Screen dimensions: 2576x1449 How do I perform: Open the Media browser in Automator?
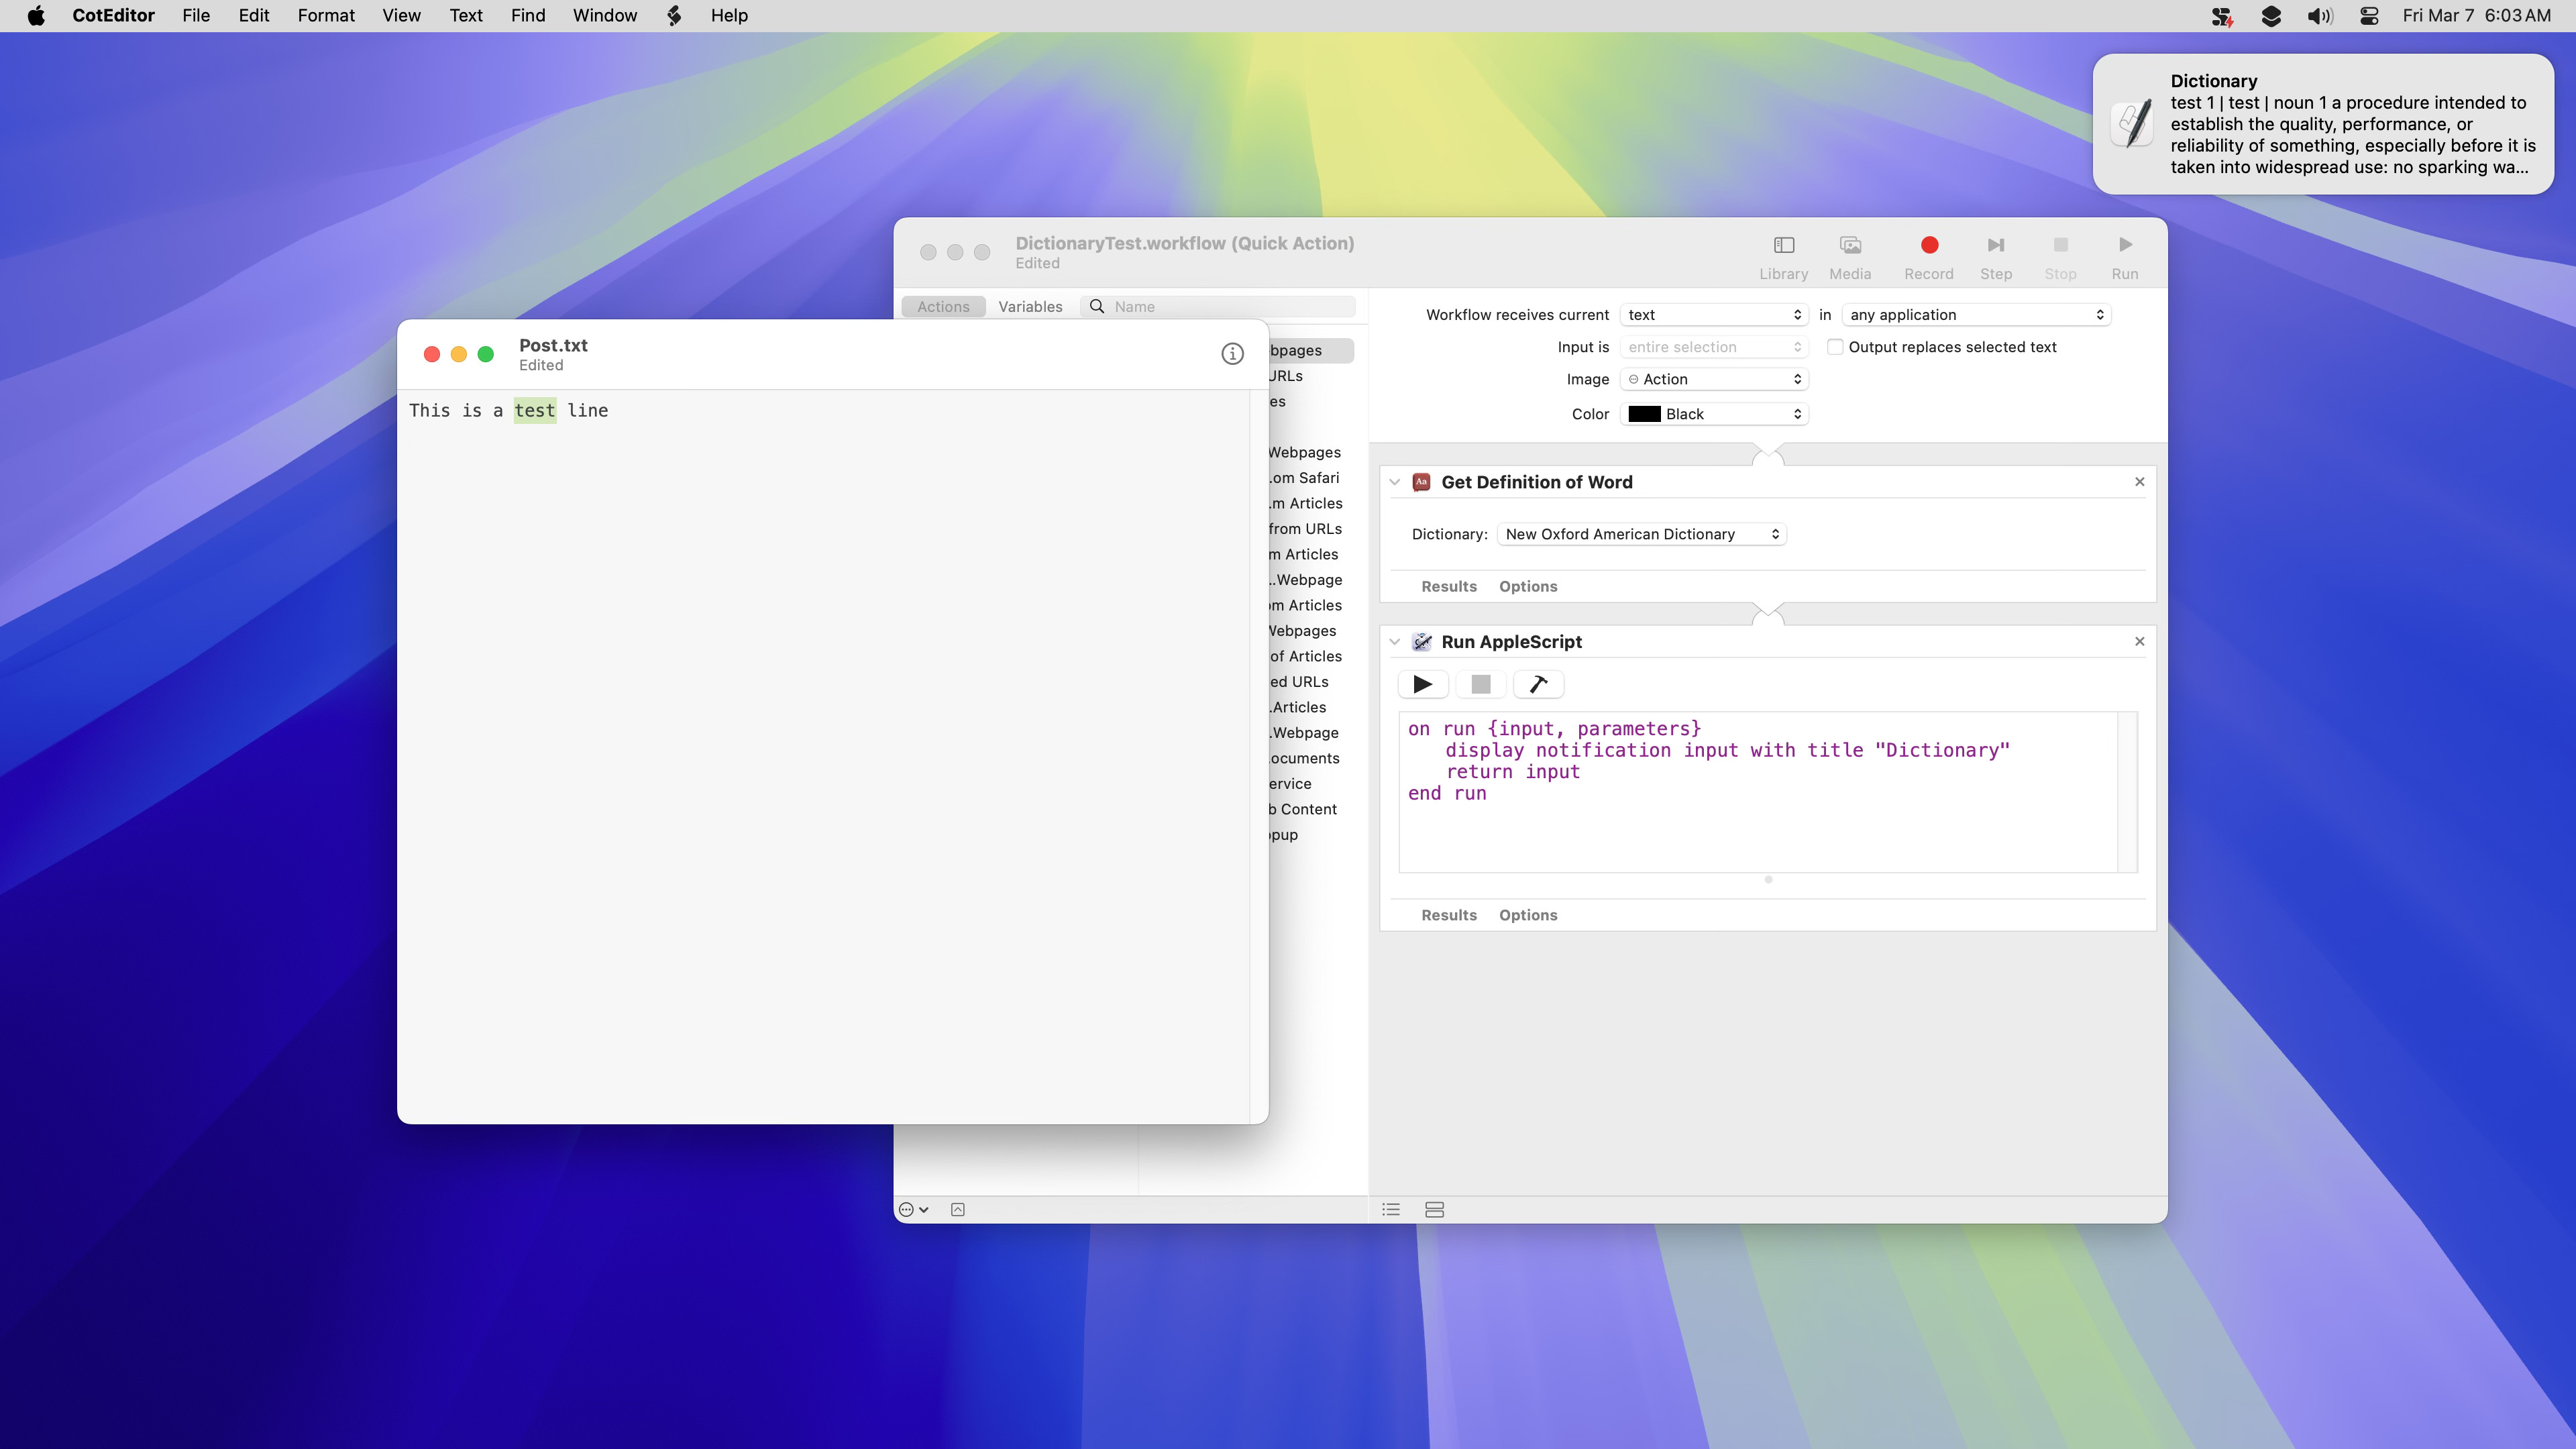1849,257
